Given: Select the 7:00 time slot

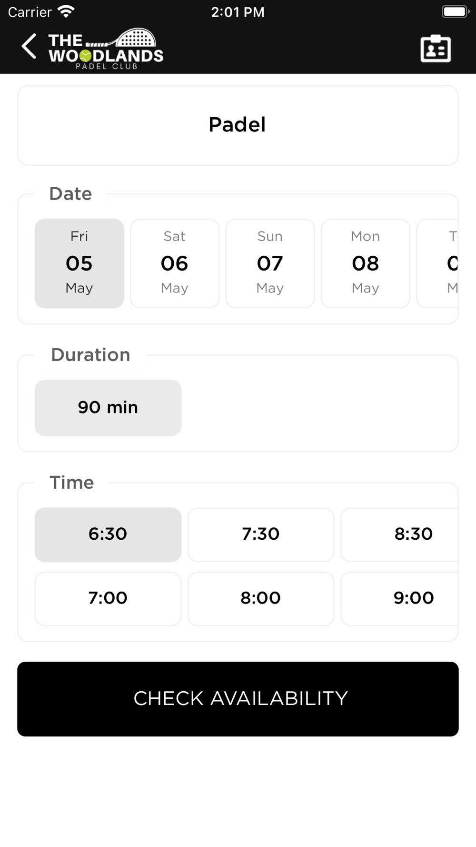Looking at the screenshot, I should point(108,599).
